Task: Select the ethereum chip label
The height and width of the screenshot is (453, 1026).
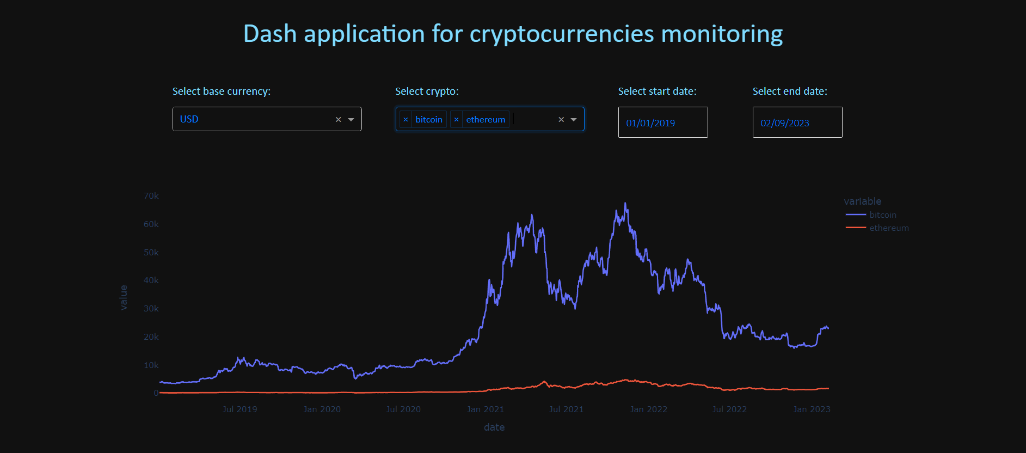Action: coord(486,119)
